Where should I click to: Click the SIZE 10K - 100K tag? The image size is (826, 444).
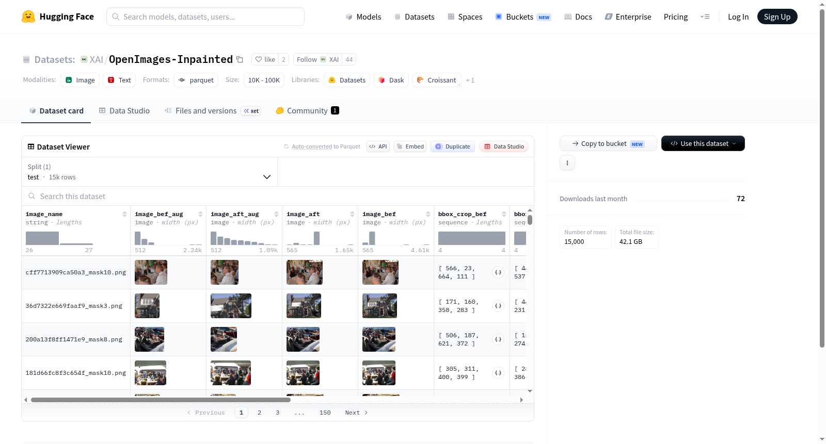point(264,80)
